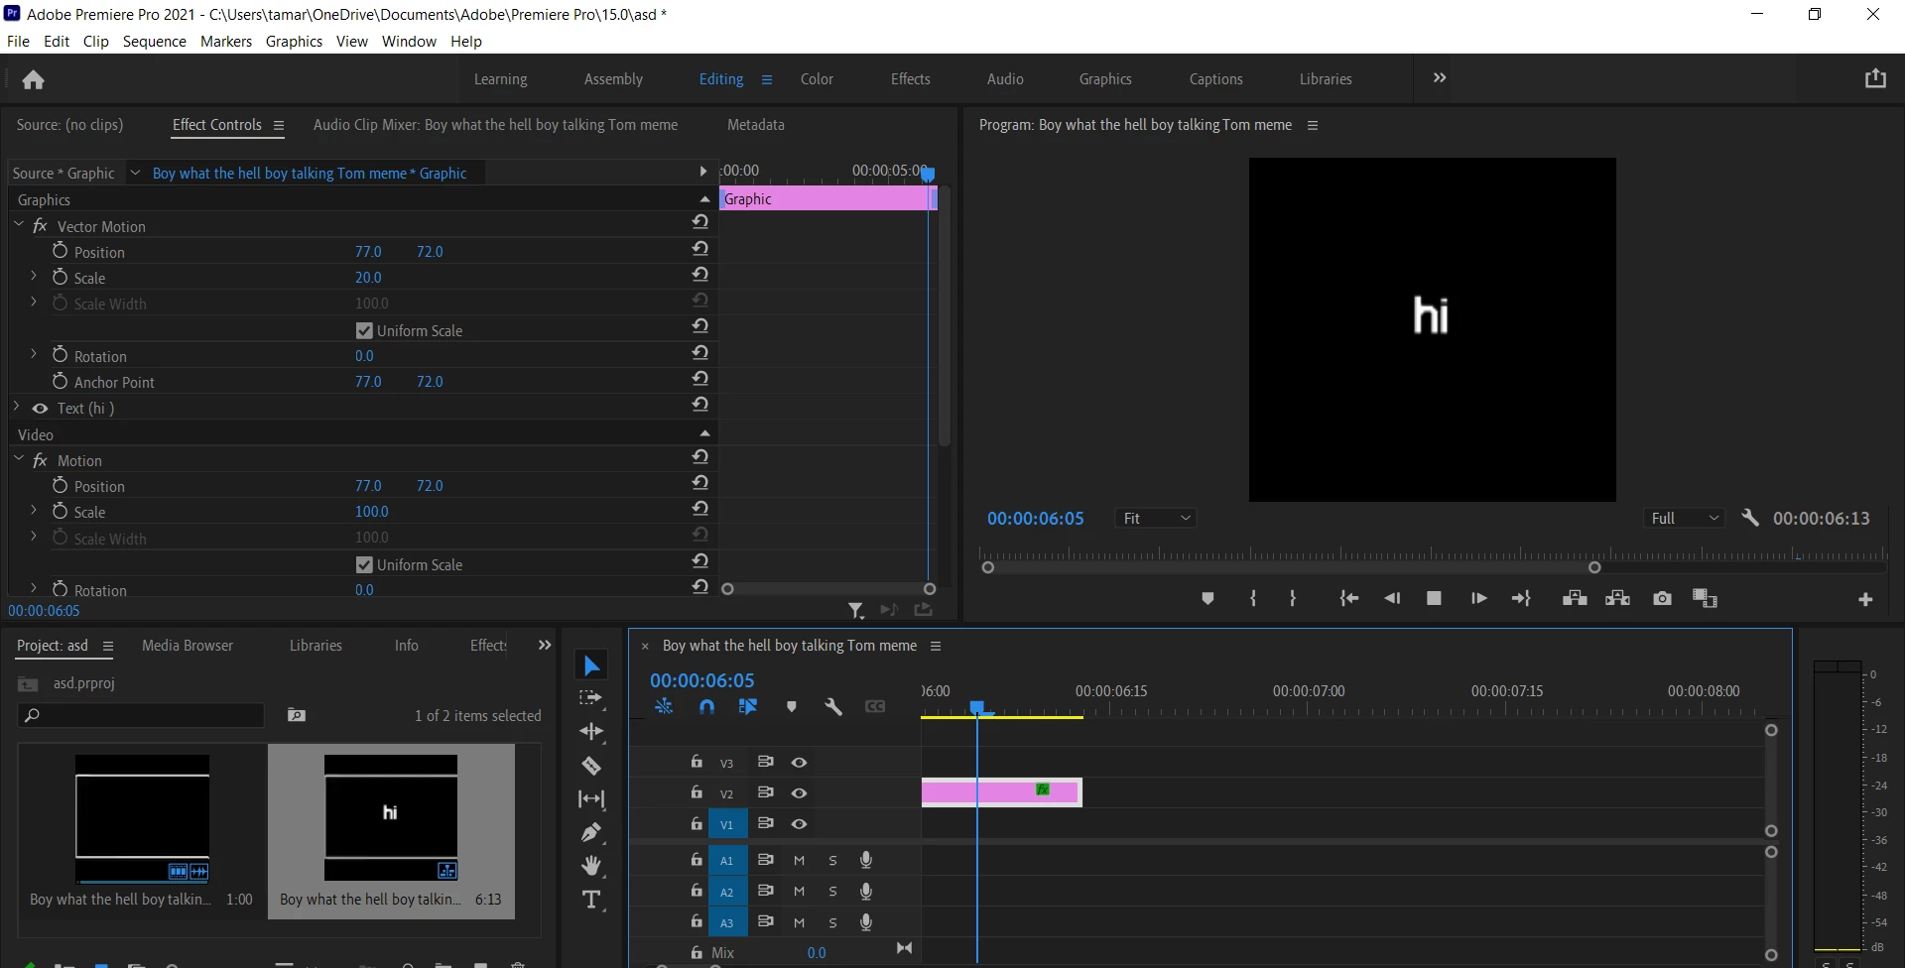The height and width of the screenshot is (968, 1905).
Task: Click the Lift button
Action: (1575, 598)
